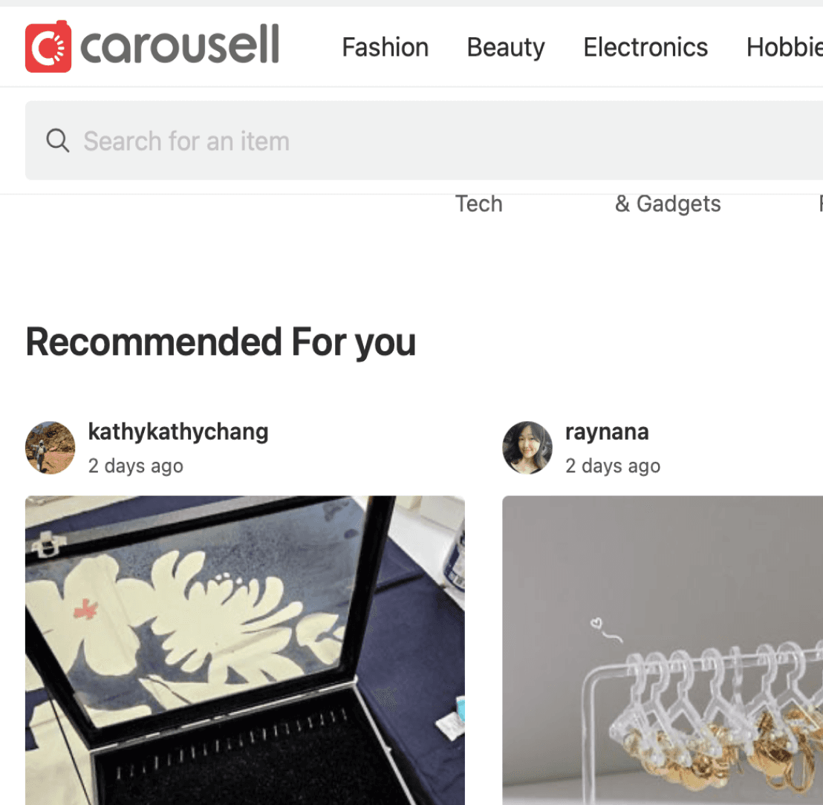Click '2 days ago' under kathykathychang

(135, 466)
